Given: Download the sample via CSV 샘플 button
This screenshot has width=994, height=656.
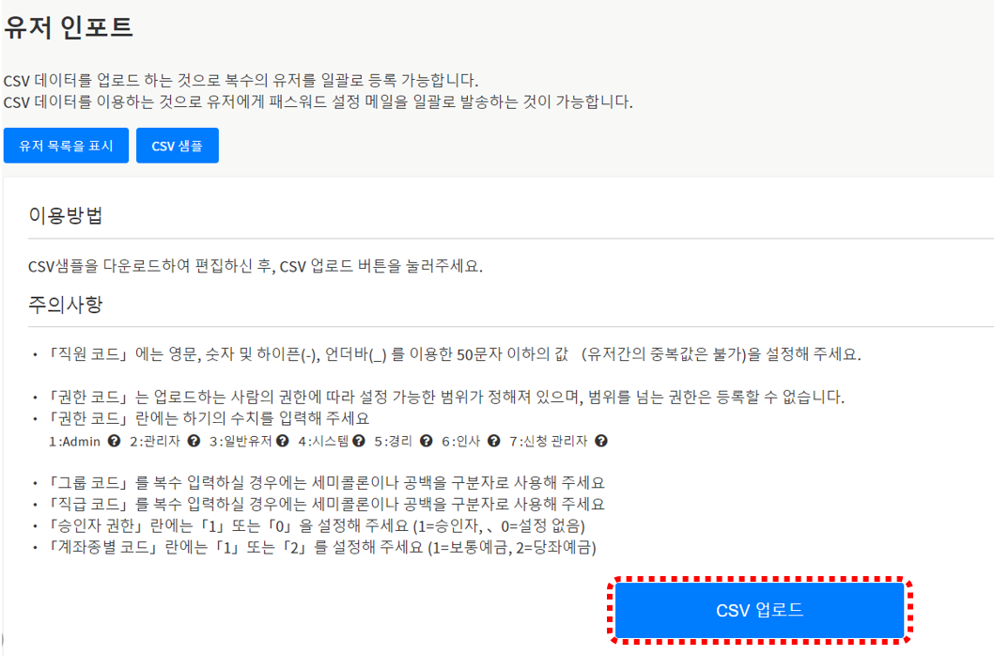Looking at the screenshot, I should [x=178, y=146].
